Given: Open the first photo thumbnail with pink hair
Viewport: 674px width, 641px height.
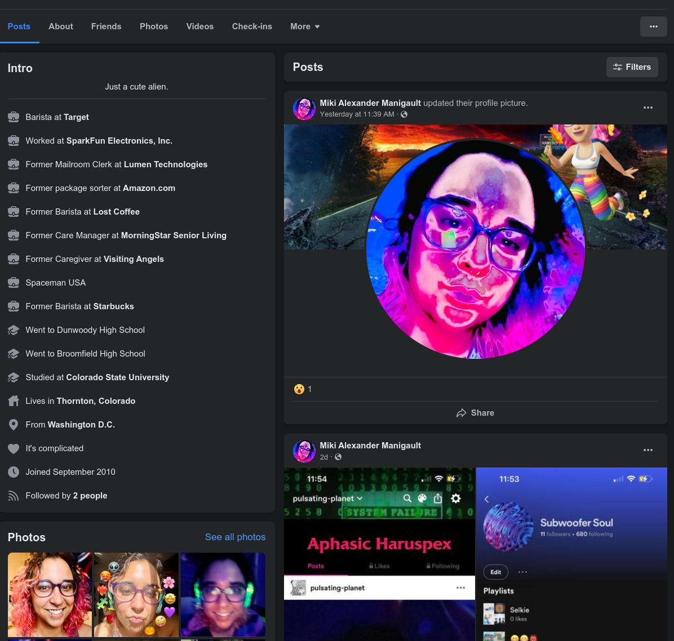Looking at the screenshot, I should pyautogui.click(x=50, y=595).
